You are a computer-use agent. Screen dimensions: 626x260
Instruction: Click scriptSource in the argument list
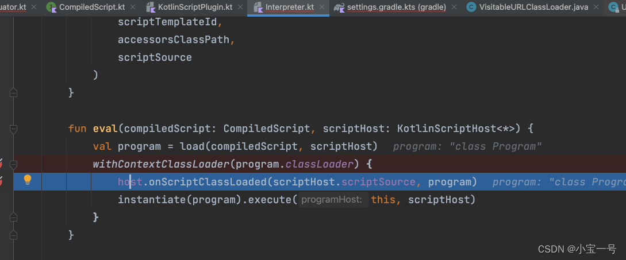(155, 57)
